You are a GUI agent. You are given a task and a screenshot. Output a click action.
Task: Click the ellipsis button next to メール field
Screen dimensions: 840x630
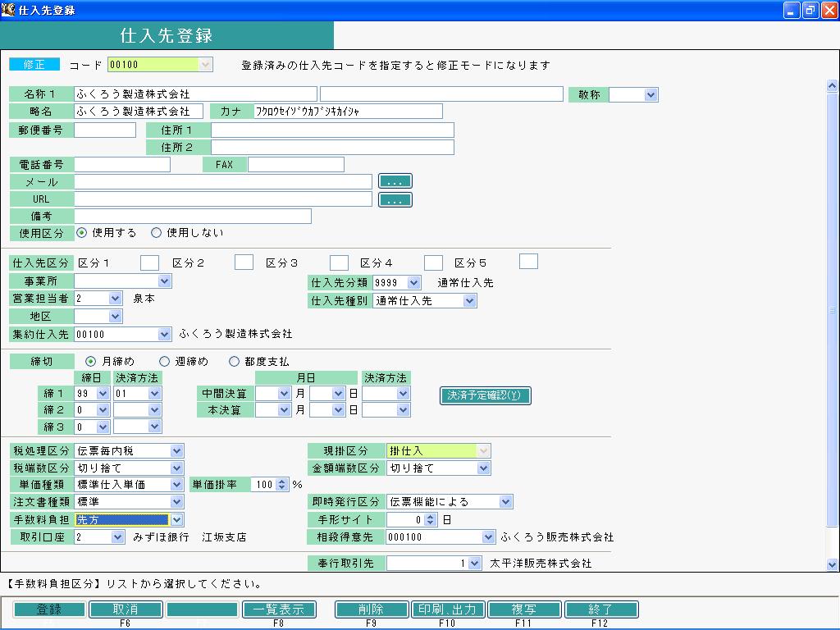(x=395, y=181)
